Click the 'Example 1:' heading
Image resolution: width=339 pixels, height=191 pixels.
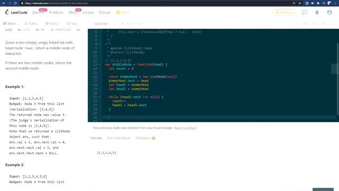tap(15, 86)
